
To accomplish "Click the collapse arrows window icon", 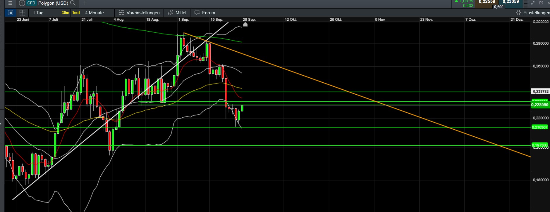I will click(x=533, y=3).
